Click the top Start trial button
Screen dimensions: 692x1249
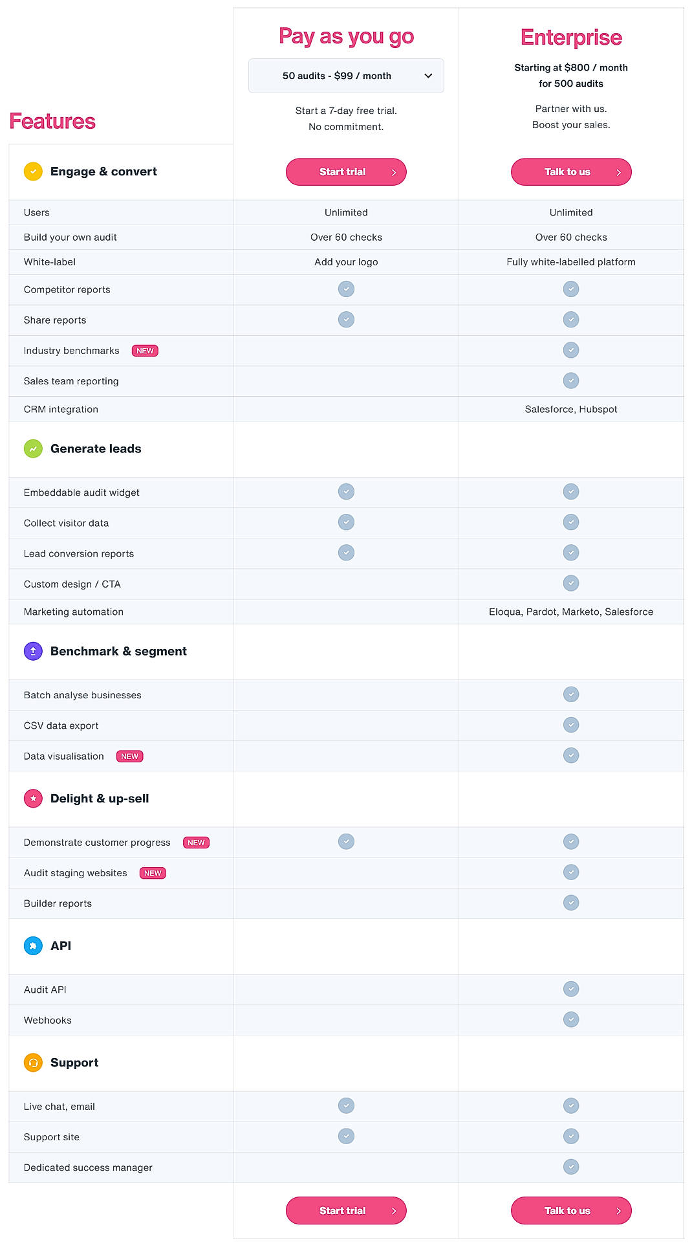click(345, 171)
